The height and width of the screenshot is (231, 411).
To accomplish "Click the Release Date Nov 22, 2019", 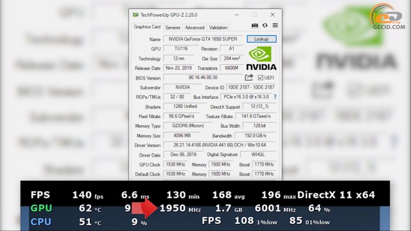I will click(x=179, y=68).
